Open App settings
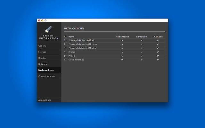Screen dimensions: 205x128 [49, 100]
